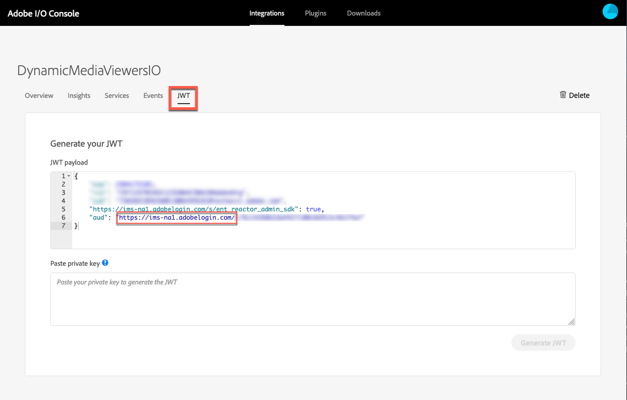Image resolution: width=627 pixels, height=400 pixels.
Task: Click the aud URL ims-na1.adobelogin.com
Action: tap(177, 218)
